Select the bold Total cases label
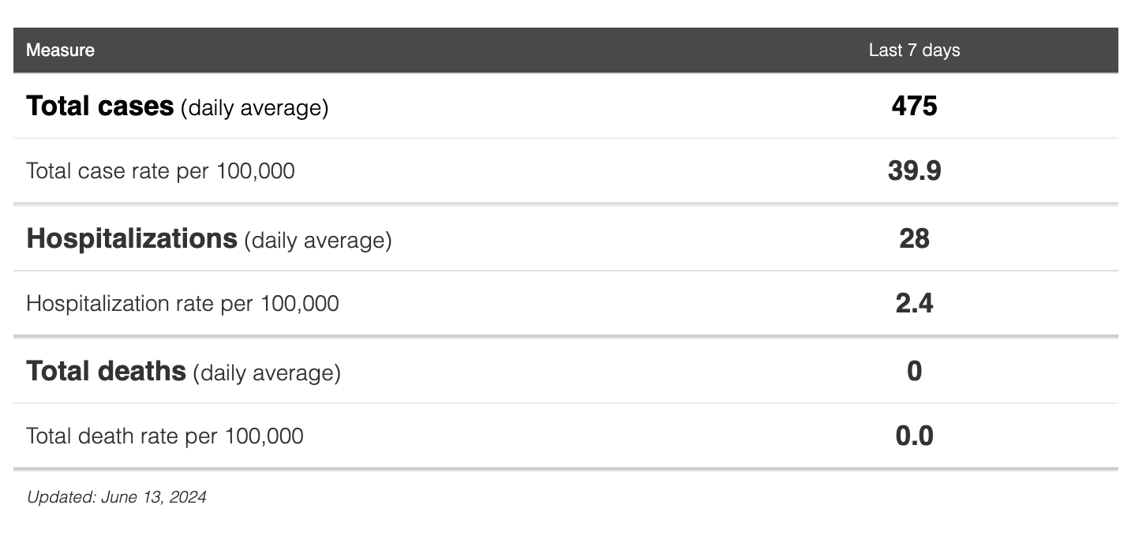 click(x=100, y=106)
